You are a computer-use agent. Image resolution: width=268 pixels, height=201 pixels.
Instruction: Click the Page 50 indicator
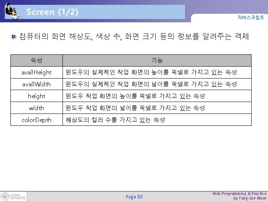tap(134, 197)
